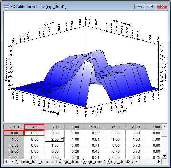Viewport: 171px width, 168px height.
Task: Switch to the driver_fuel_demand tab
Action: pyautogui.click(x=38, y=162)
